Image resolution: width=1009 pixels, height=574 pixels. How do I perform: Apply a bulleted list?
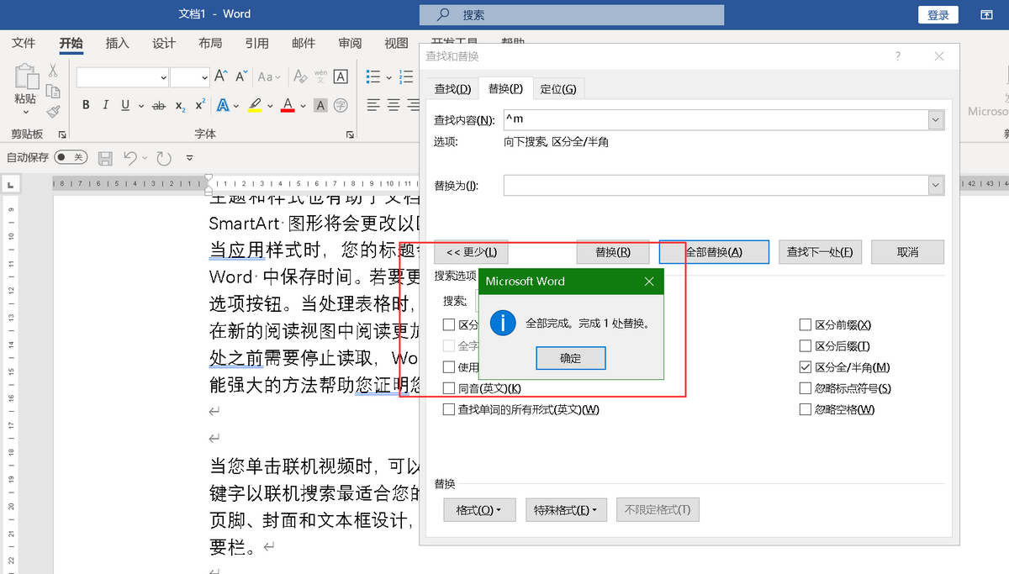tap(373, 76)
